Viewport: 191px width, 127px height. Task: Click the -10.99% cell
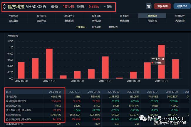(115, 101)
